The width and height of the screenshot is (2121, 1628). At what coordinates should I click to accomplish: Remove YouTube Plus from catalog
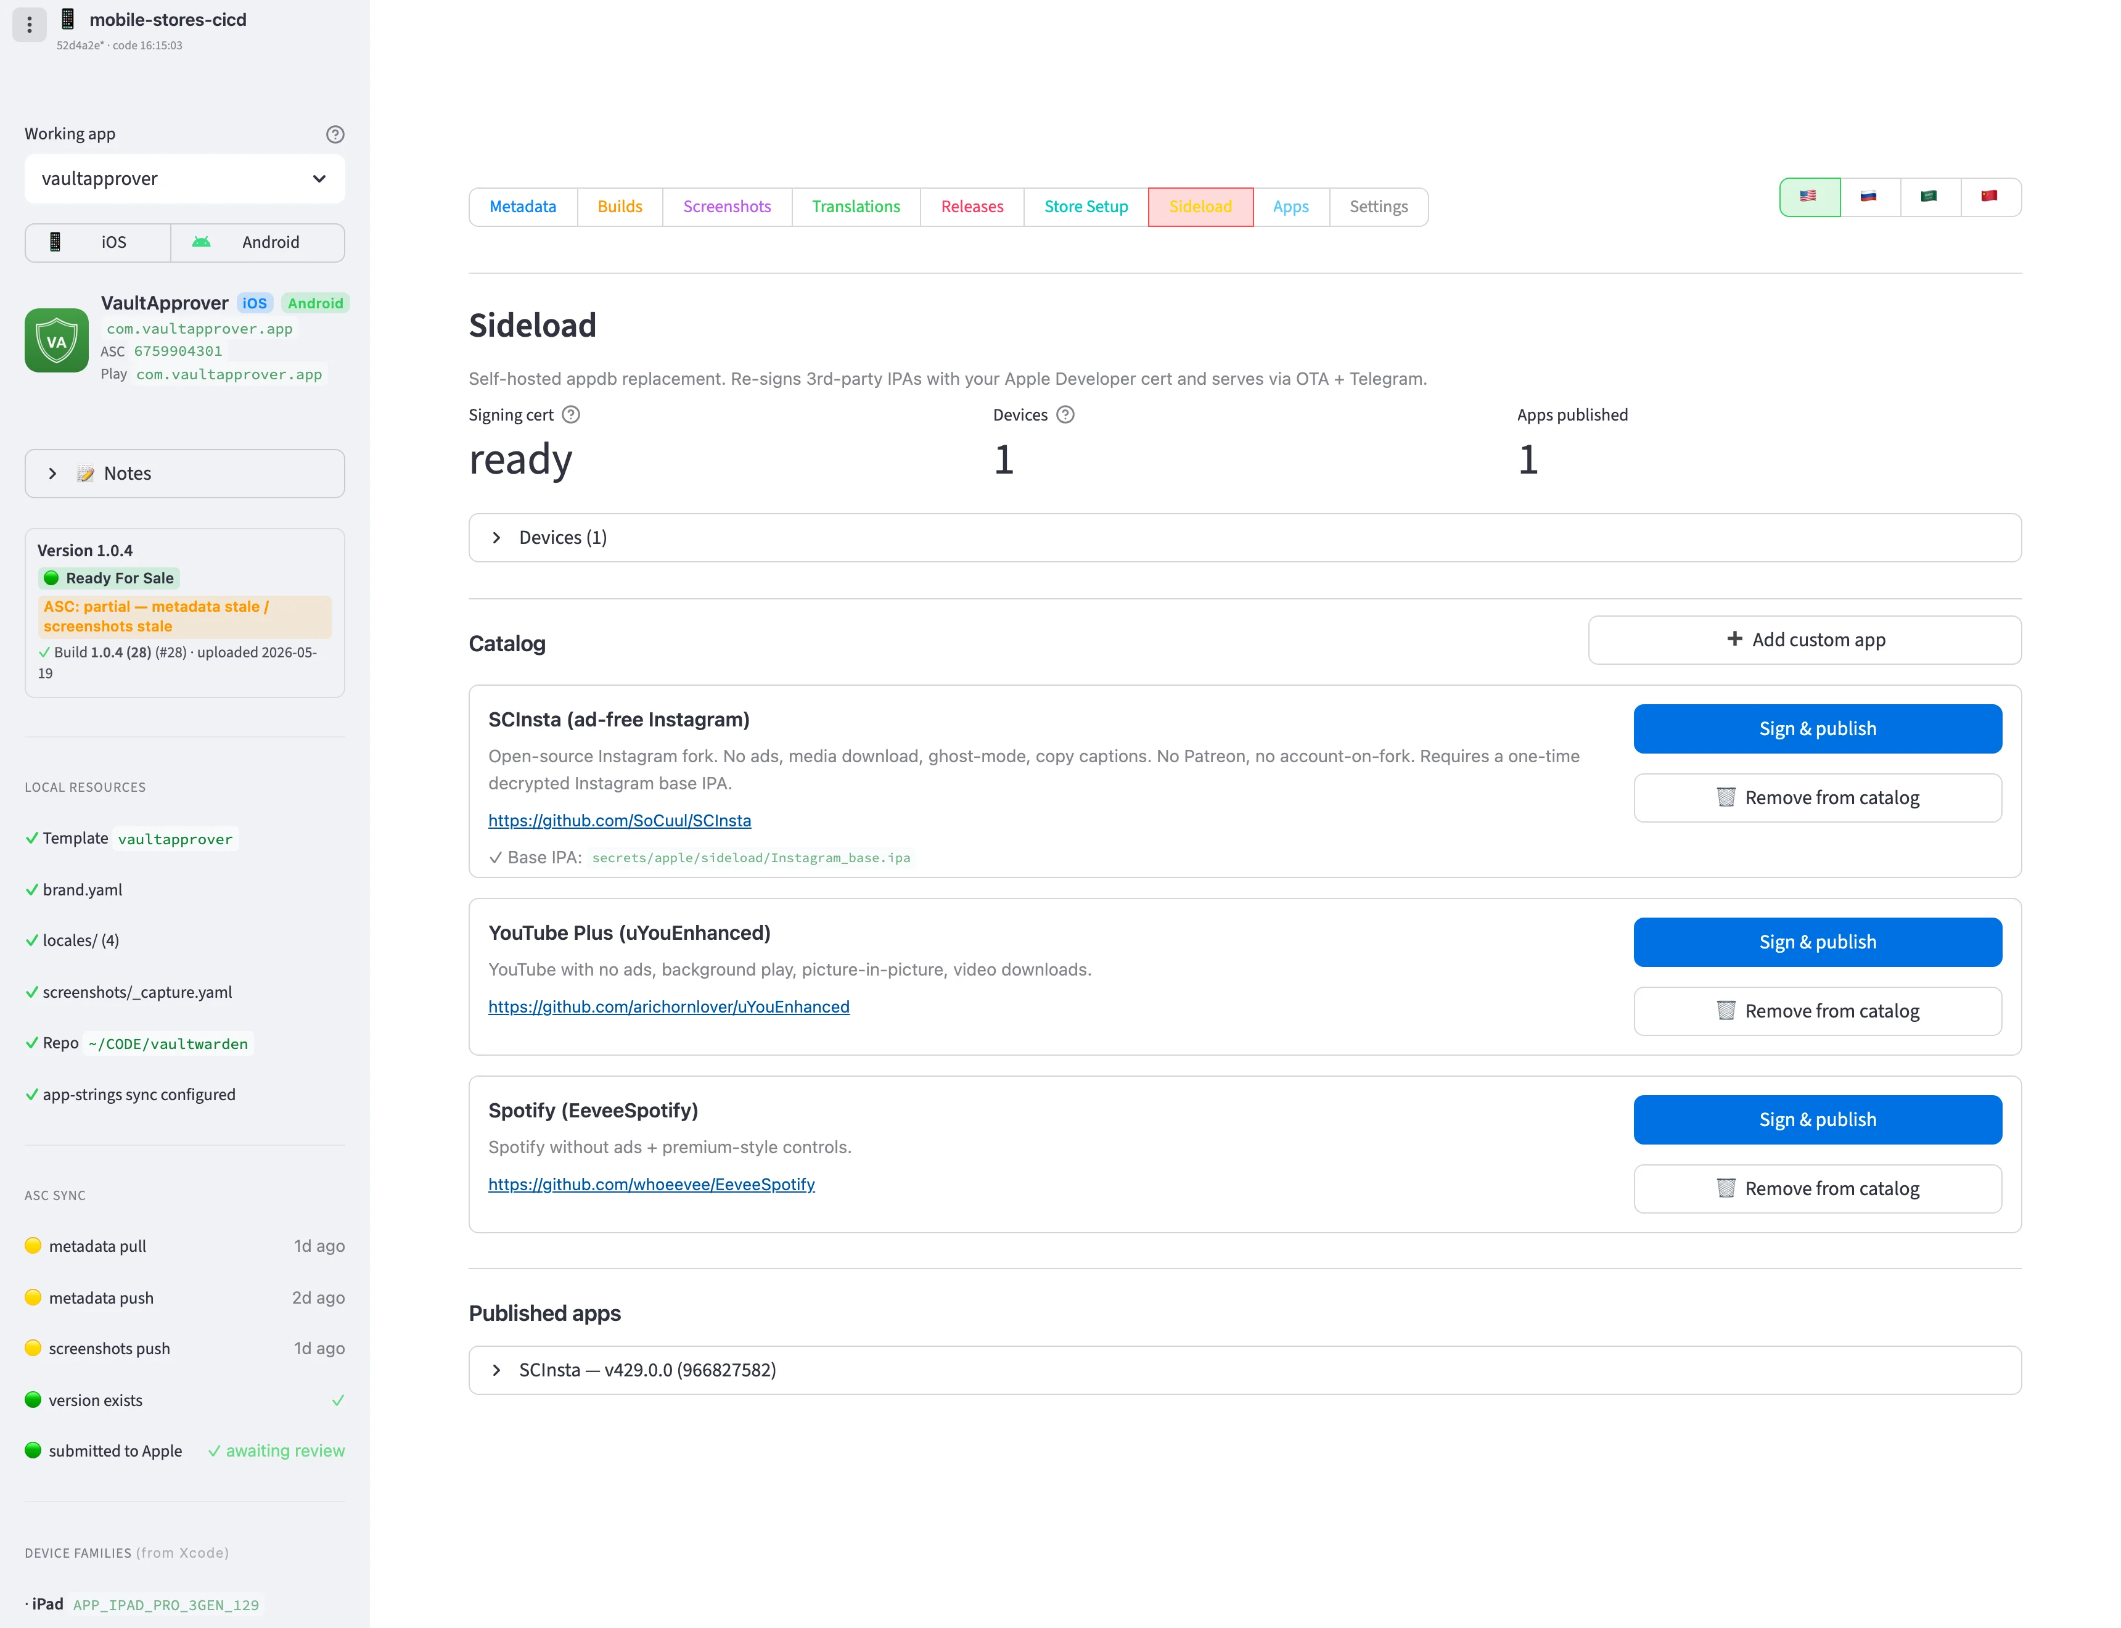(x=1817, y=1011)
